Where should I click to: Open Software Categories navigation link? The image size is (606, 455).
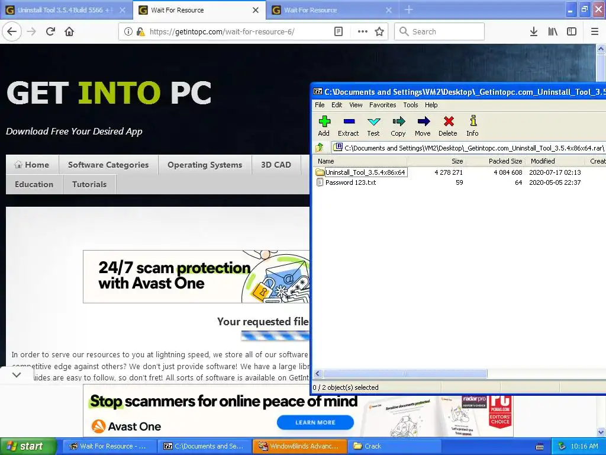tap(108, 165)
